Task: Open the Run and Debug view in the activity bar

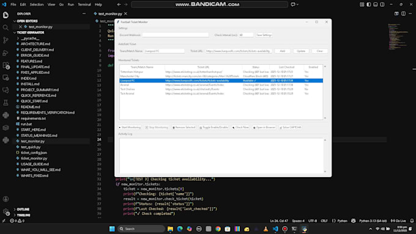Action: pos(6,53)
